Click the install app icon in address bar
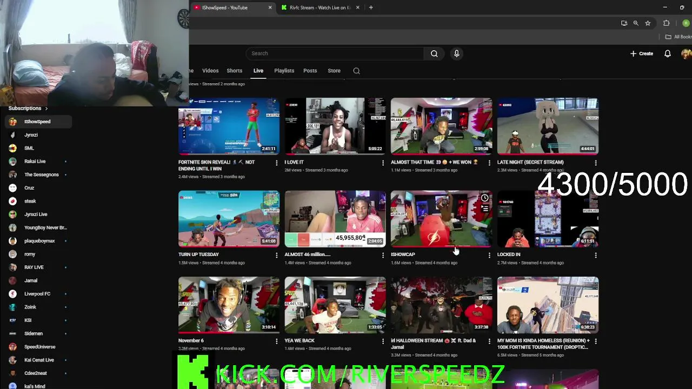Image resolution: width=692 pixels, height=389 pixels. point(624,23)
